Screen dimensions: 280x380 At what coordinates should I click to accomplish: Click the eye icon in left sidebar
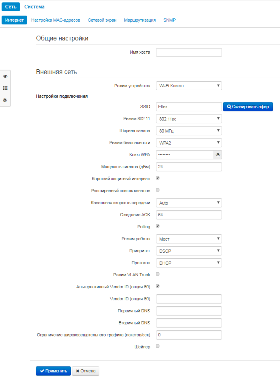point(5,76)
